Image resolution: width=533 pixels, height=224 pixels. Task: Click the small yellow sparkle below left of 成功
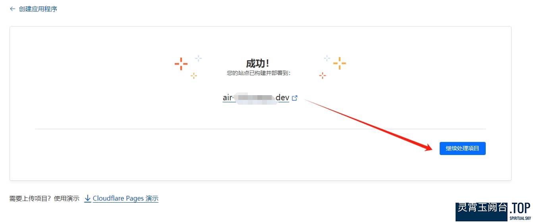coord(193,75)
